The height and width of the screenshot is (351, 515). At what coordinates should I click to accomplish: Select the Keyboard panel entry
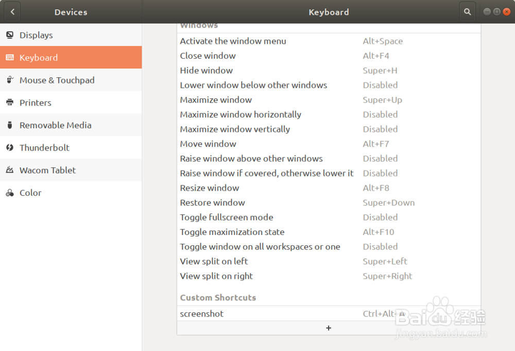(x=71, y=58)
